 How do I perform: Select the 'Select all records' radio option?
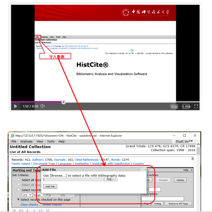point(18,180)
